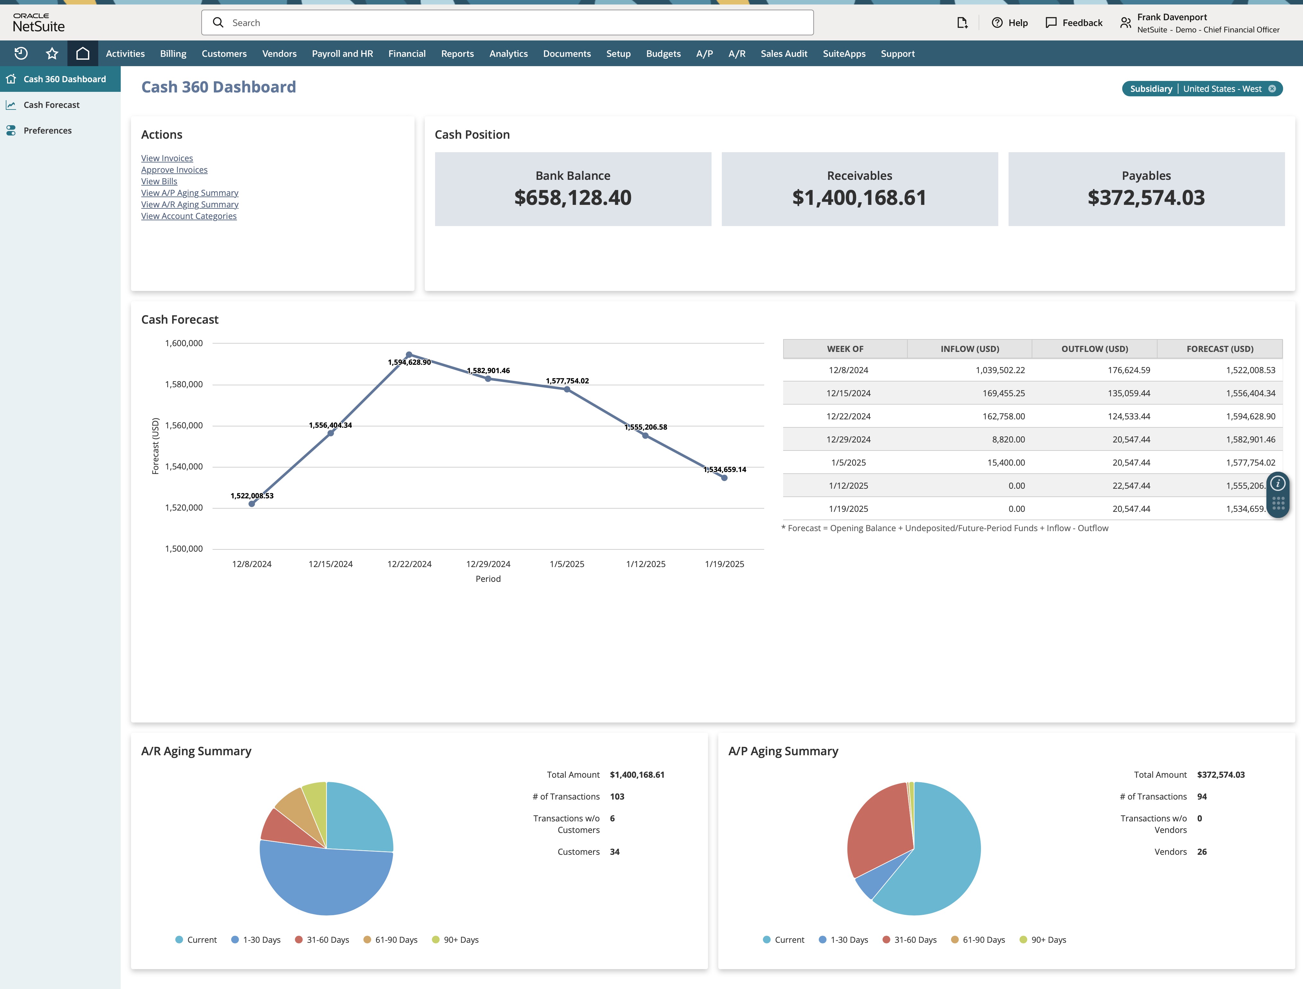1303x989 pixels.
Task: Toggle 31-60 Days in A/P Aging legend
Action: 910,940
